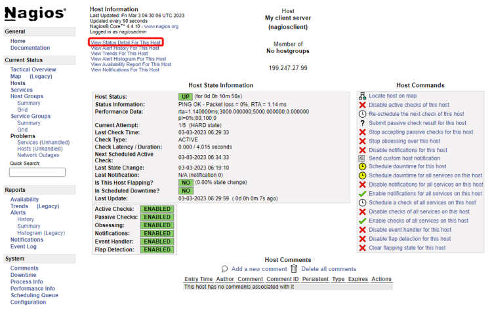Open the Availability report

pos(24,200)
